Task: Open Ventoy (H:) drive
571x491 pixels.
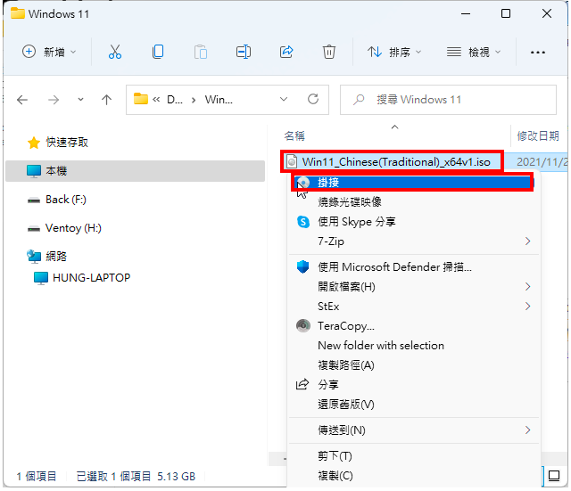Action: pos(135,228)
